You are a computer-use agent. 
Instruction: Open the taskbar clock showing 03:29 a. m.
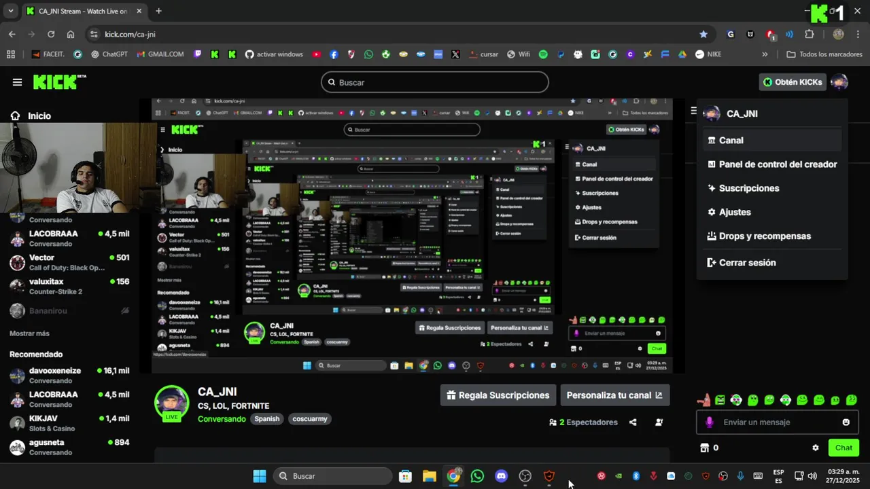843,476
